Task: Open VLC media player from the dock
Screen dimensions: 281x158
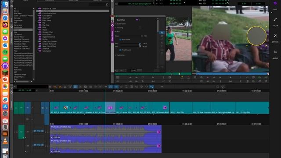Action: click(5, 141)
